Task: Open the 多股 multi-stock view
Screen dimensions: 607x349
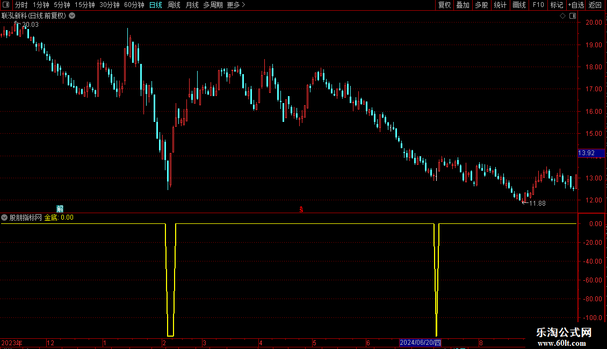Action: pos(481,5)
